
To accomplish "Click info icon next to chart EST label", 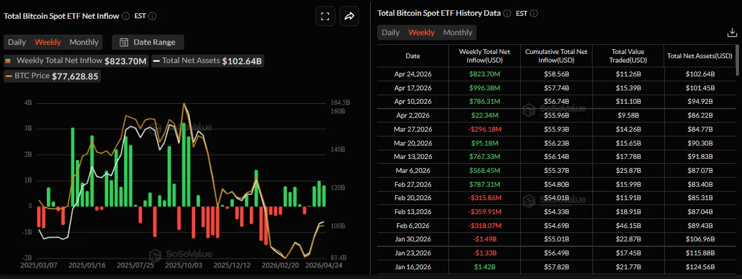I will (152, 16).
